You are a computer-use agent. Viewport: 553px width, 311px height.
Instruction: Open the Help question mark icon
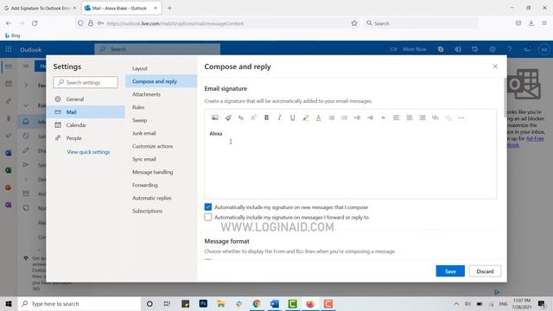click(509, 49)
